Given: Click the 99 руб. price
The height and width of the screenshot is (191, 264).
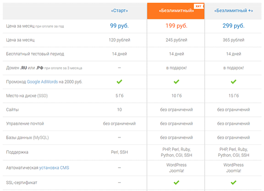Looking at the screenshot, I should click(119, 26).
